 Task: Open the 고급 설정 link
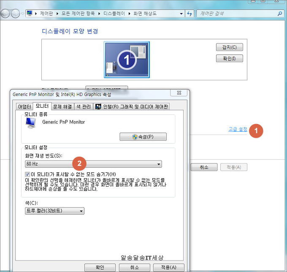pos(238,129)
